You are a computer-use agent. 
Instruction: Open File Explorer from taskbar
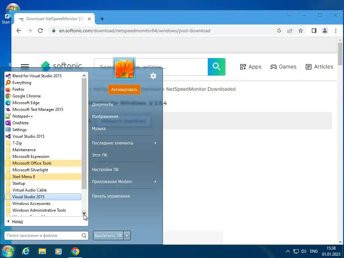click(x=42, y=251)
